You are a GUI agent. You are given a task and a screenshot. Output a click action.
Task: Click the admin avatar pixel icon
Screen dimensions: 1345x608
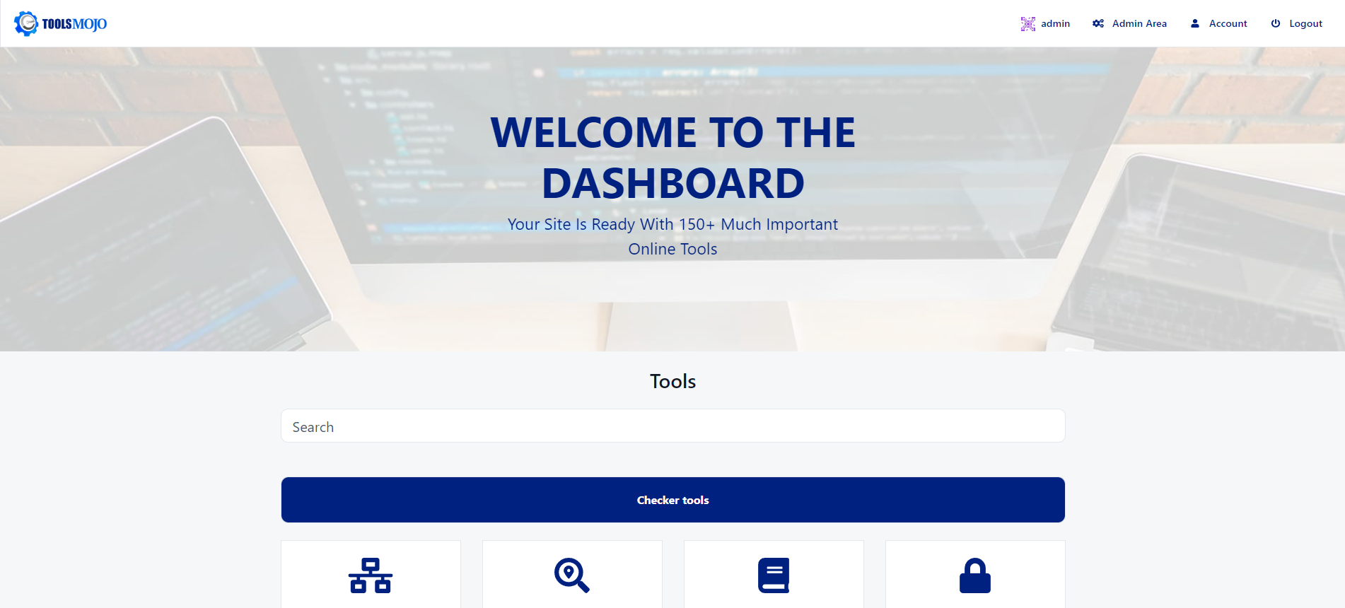tap(1027, 23)
